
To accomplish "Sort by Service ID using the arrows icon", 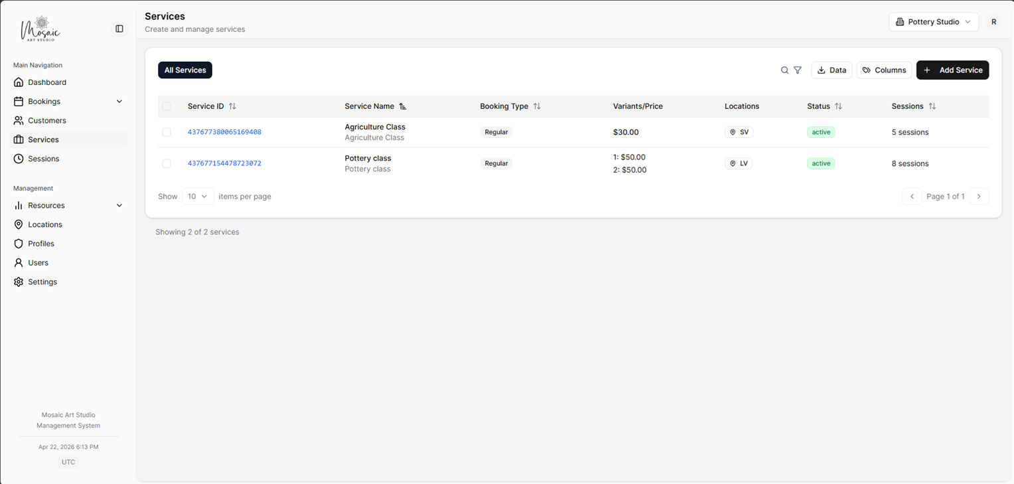I will [232, 106].
